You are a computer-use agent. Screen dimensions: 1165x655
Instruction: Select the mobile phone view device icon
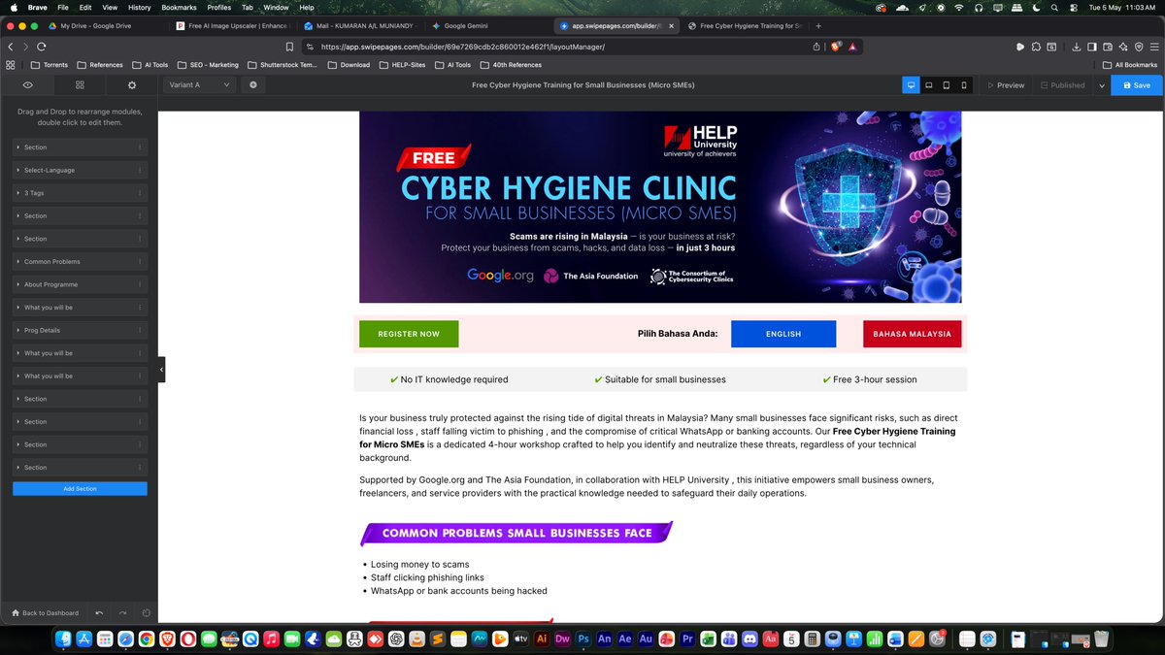pos(963,85)
